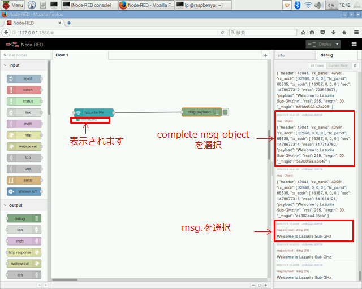Open the WiFi network tray icon

308,5
